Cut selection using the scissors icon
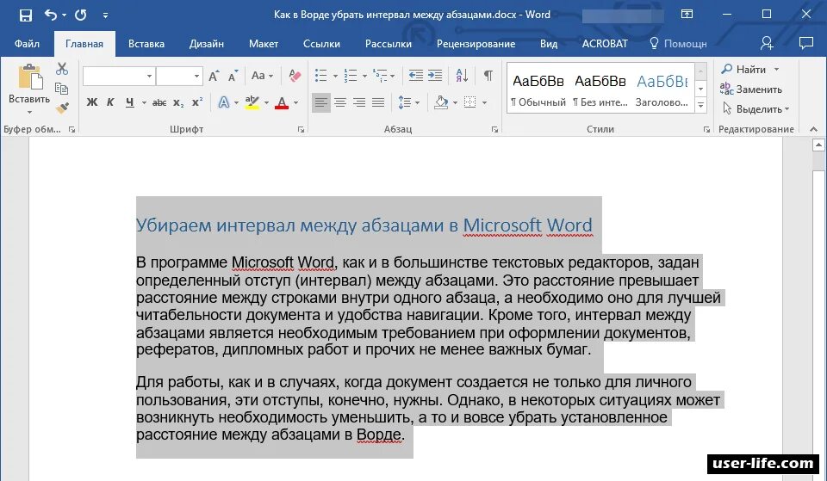This screenshot has height=481, width=827. pos(62,69)
